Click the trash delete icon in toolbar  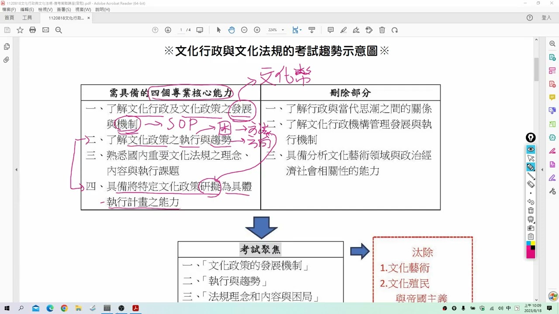click(382, 30)
